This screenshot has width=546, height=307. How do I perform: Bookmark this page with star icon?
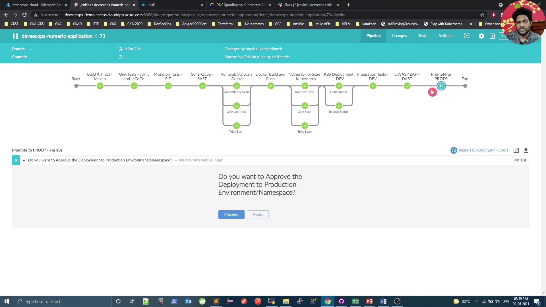click(x=482, y=15)
